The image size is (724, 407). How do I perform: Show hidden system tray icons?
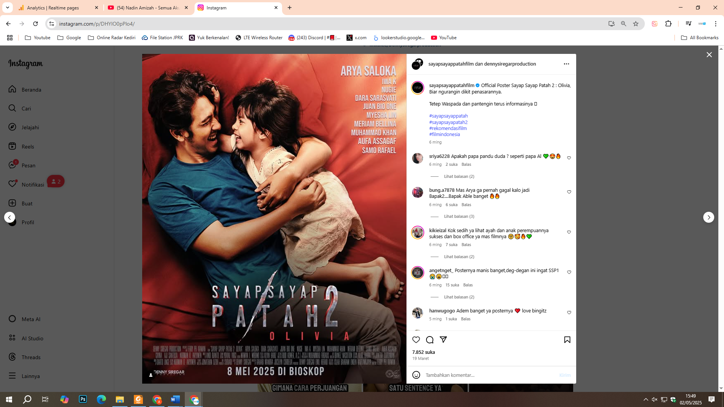tap(646, 399)
